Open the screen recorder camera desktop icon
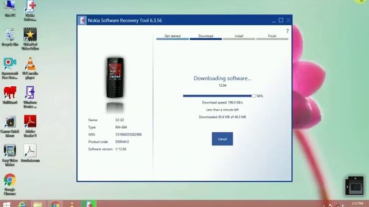 click(x=10, y=68)
